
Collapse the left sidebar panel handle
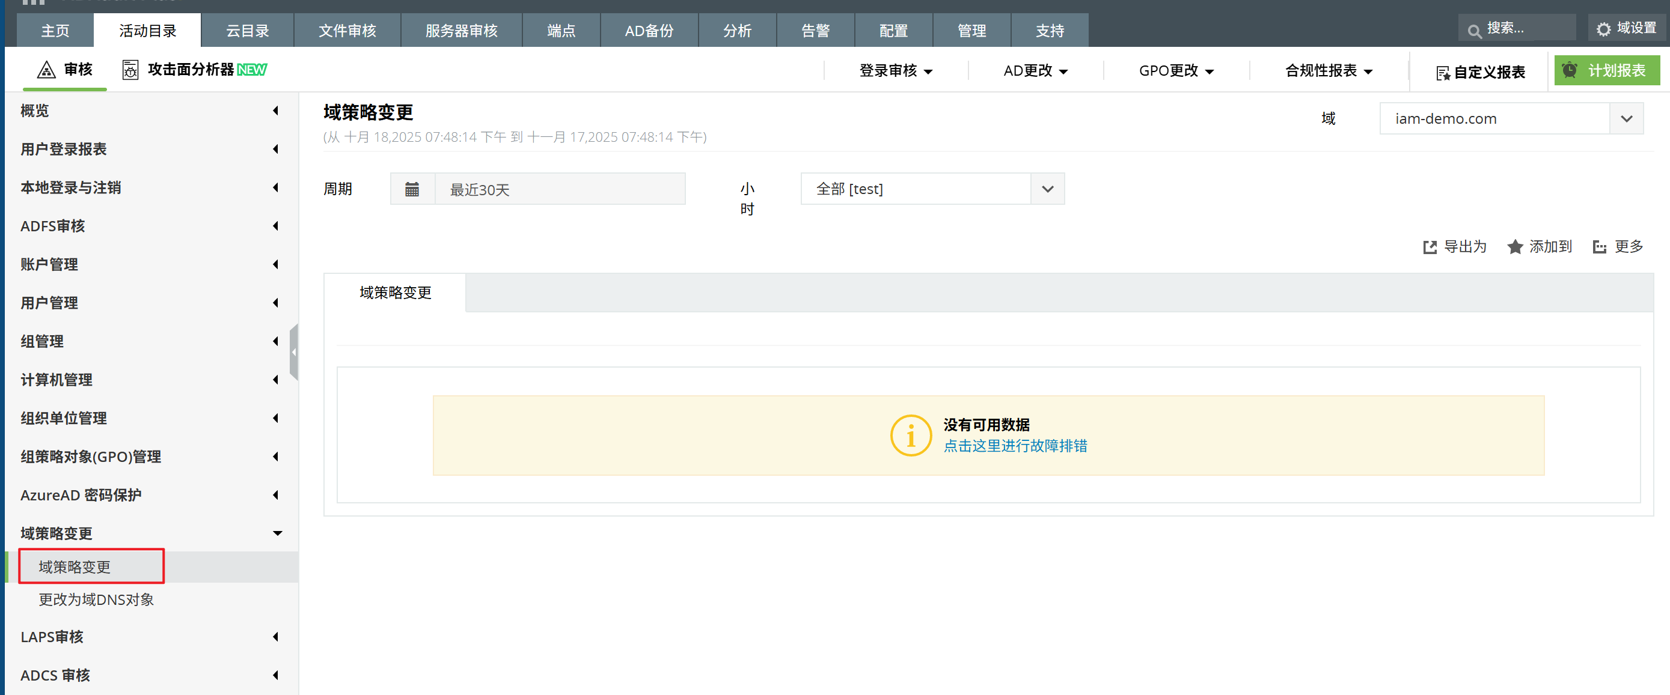(294, 352)
